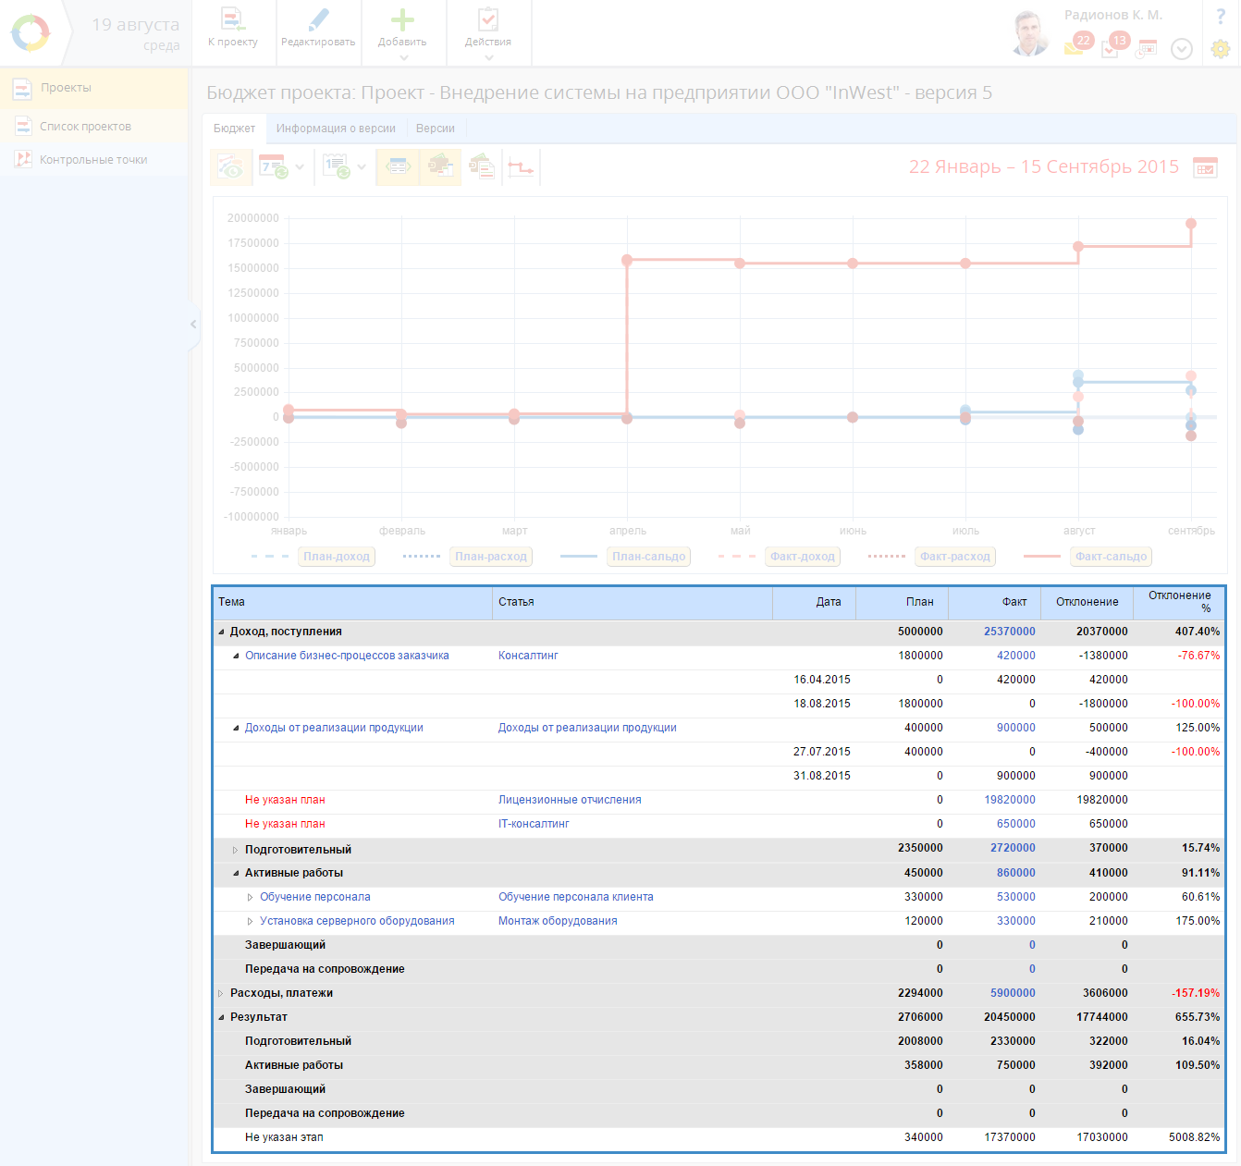This screenshot has width=1241, height=1166.
Task: Collapse the left sidebar with the arrow handle
Action: click(193, 325)
